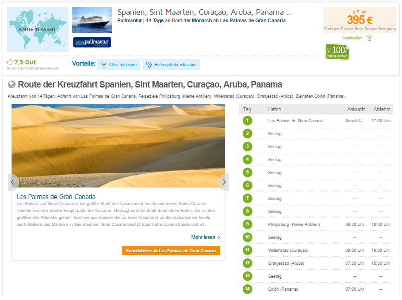Open the departure port link Las Palmas de Gran Canaria
402x300 pixels.
click(x=253, y=20)
